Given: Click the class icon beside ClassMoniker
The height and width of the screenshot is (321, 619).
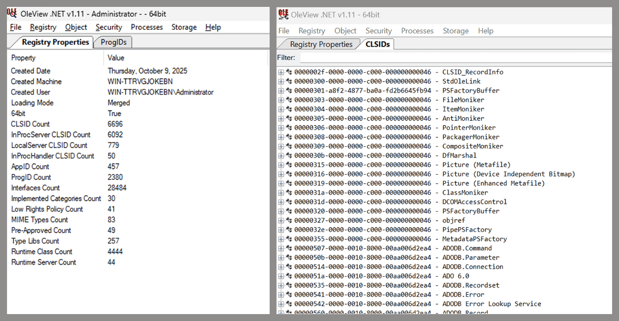Looking at the screenshot, I should pyautogui.click(x=289, y=193).
